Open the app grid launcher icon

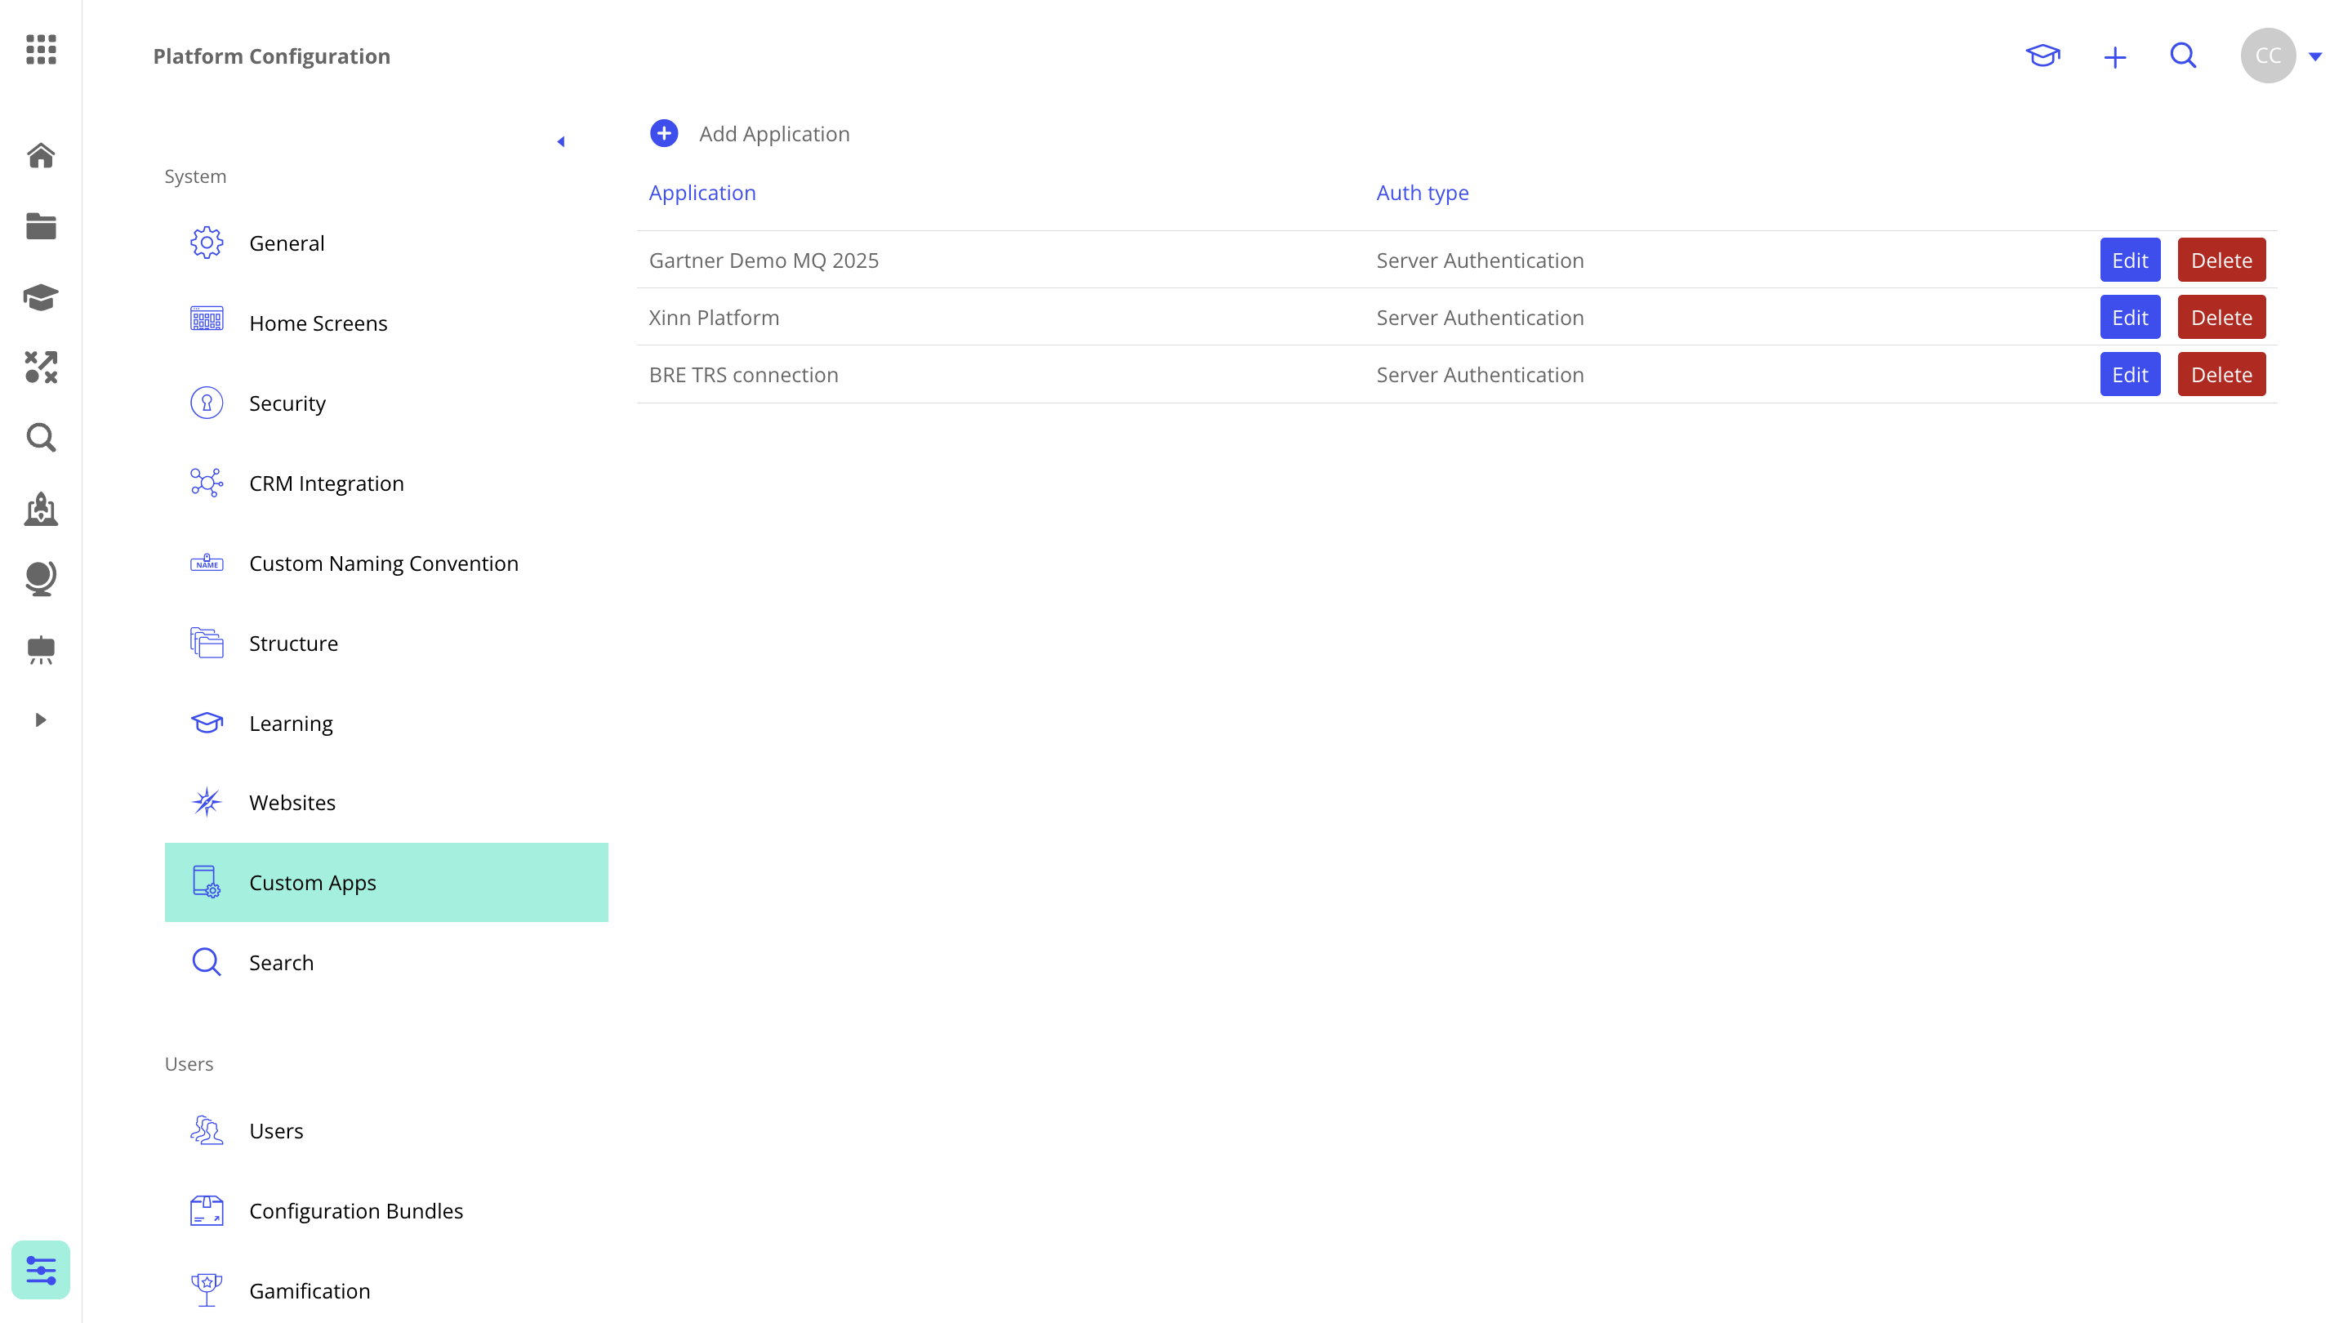click(x=41, y=49)
